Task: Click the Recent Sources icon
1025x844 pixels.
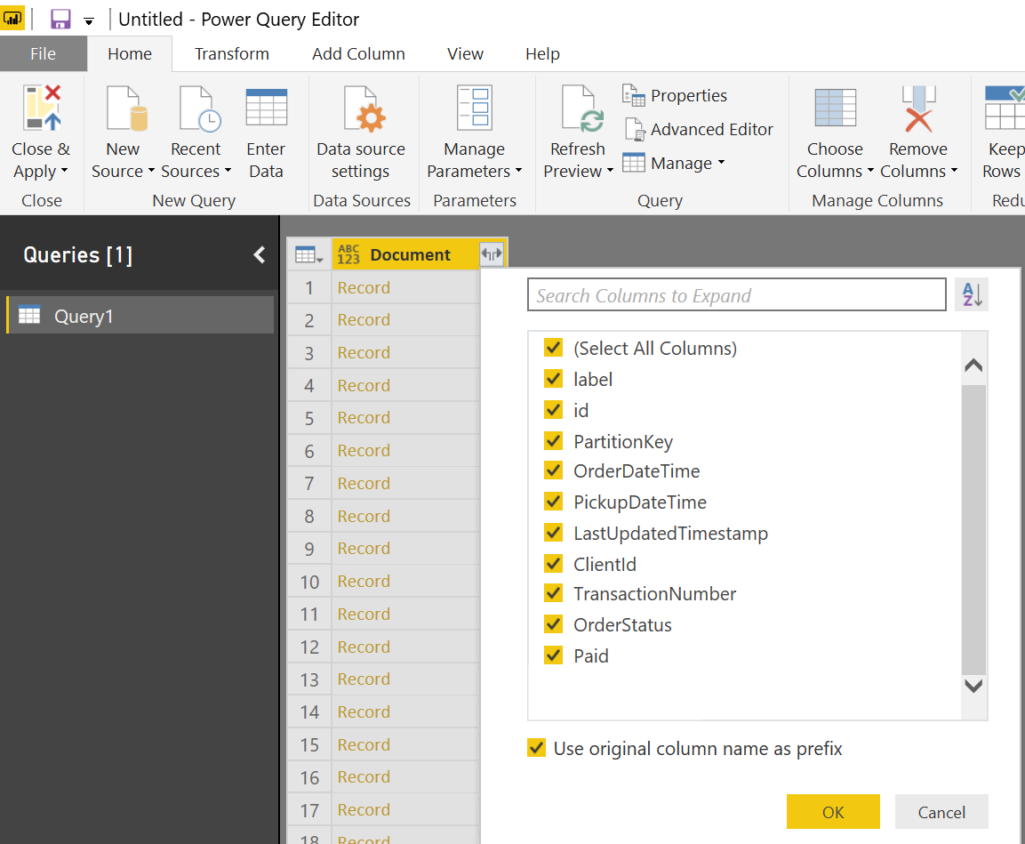Action: tap(200, 108)
